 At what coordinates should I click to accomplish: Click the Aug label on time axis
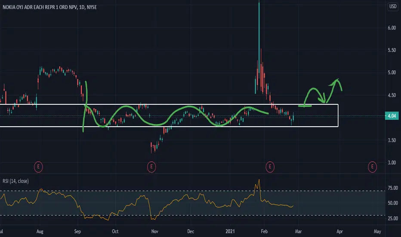(x=40, y=232)
